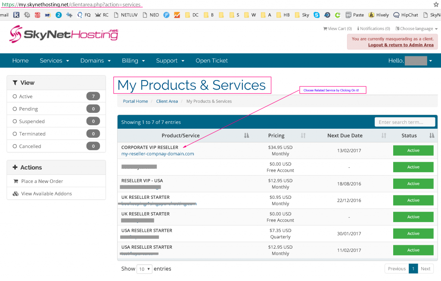Screen dimensions: 441x281
Task: Click Open Ticket in navigation bar
Action: pos(211,60)
